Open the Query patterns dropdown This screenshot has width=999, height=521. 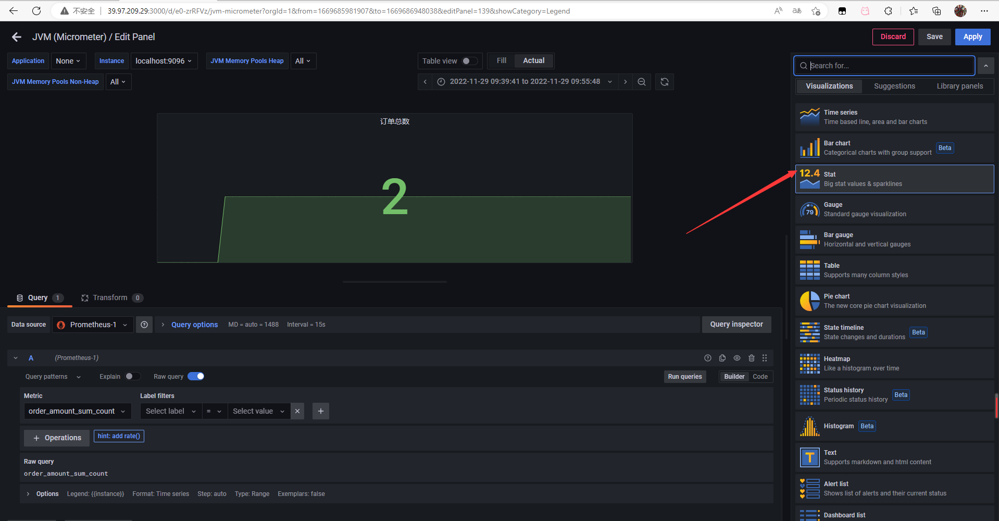pyautogui.click(x=53, y=377)
